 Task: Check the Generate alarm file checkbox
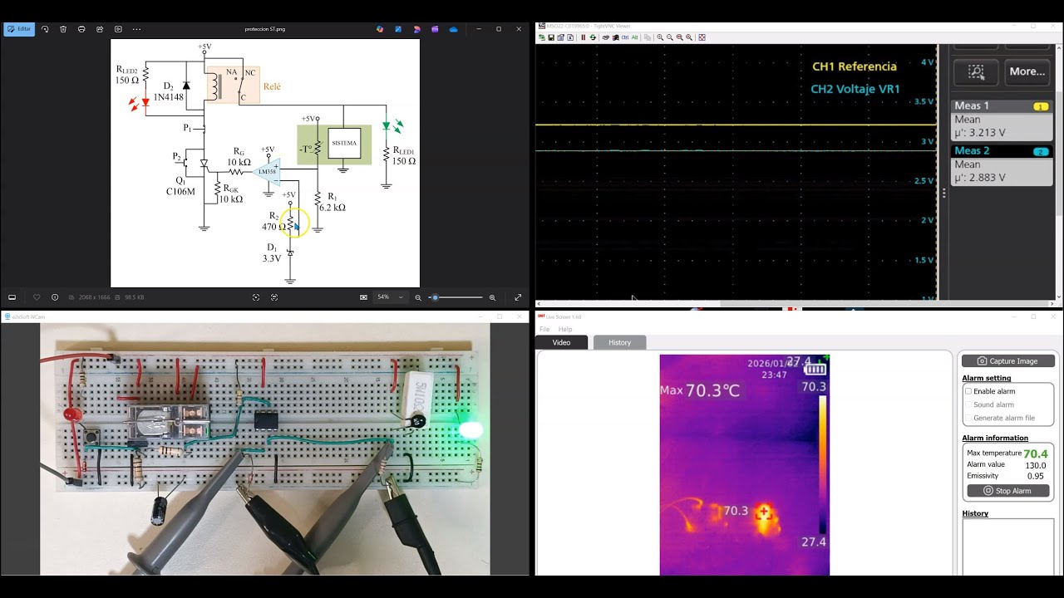coord(968,418)
